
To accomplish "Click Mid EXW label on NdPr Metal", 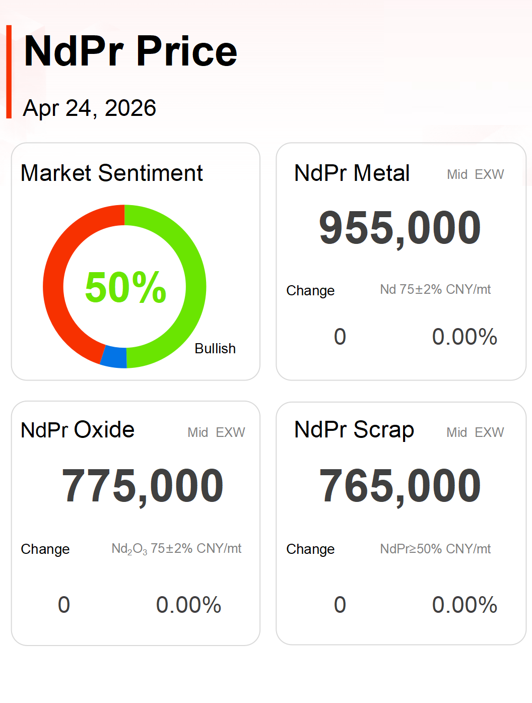I will point(475,174).
